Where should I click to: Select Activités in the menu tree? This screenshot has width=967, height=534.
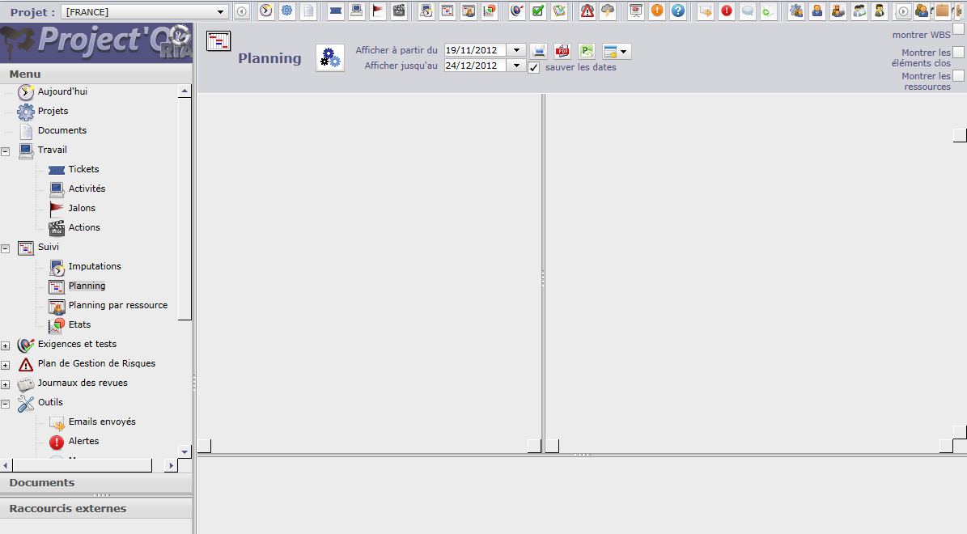87,189
